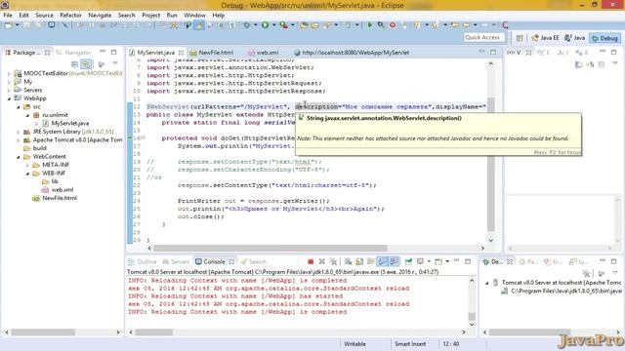Click the Resume (green arrow) toolbar icon
The image size is (625, 351).
pos(370,25)
